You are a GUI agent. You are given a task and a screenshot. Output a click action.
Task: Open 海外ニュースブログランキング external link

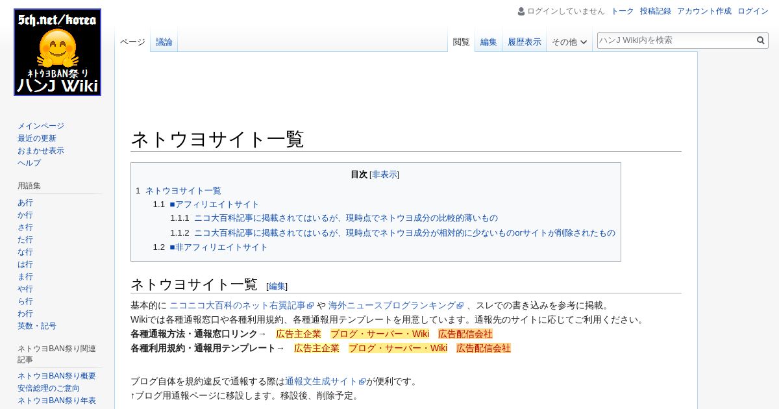tap(396, 305)
